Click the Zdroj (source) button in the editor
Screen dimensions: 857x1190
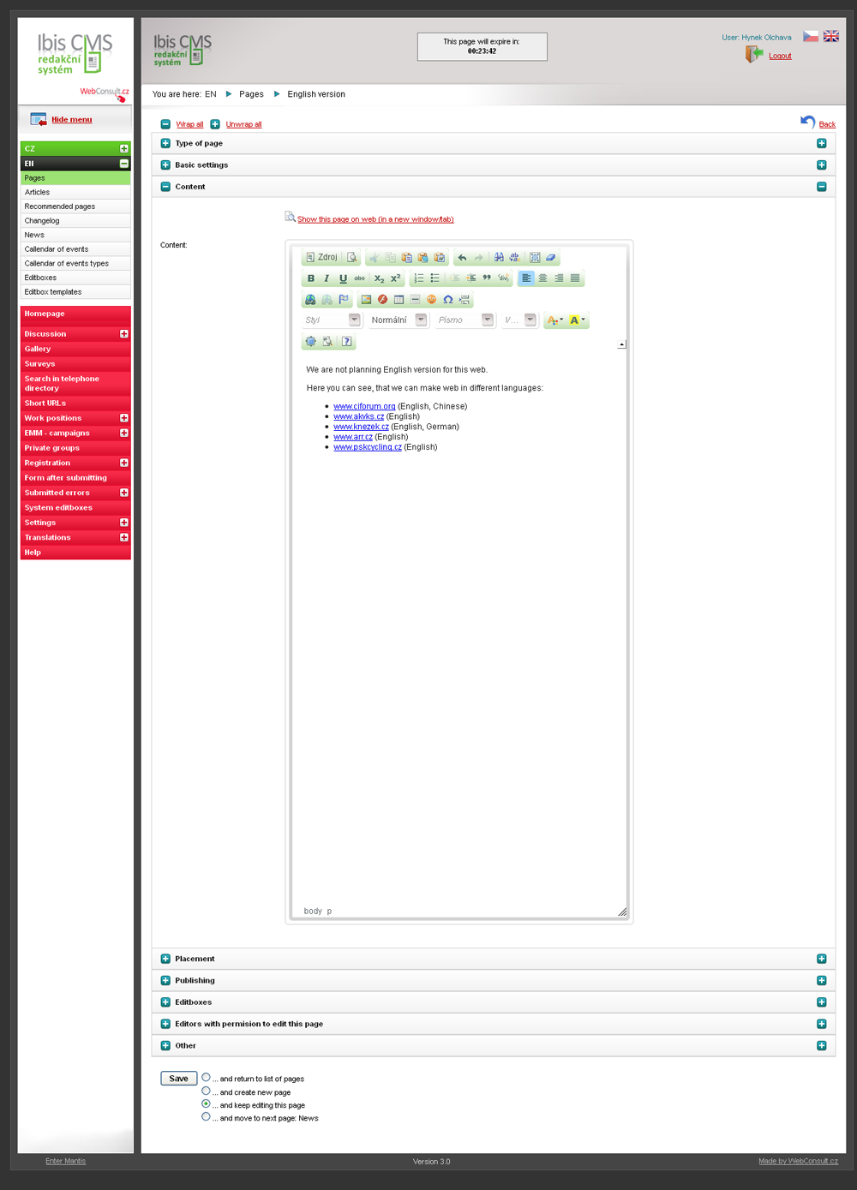[322, 257]
